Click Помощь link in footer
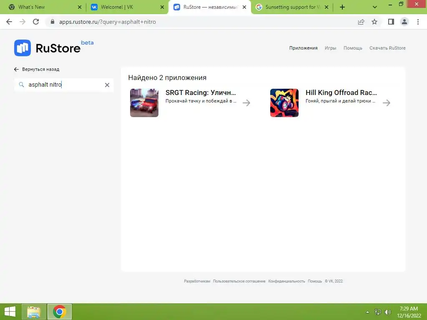The image size is (427, 320). [x=315, y=281]
